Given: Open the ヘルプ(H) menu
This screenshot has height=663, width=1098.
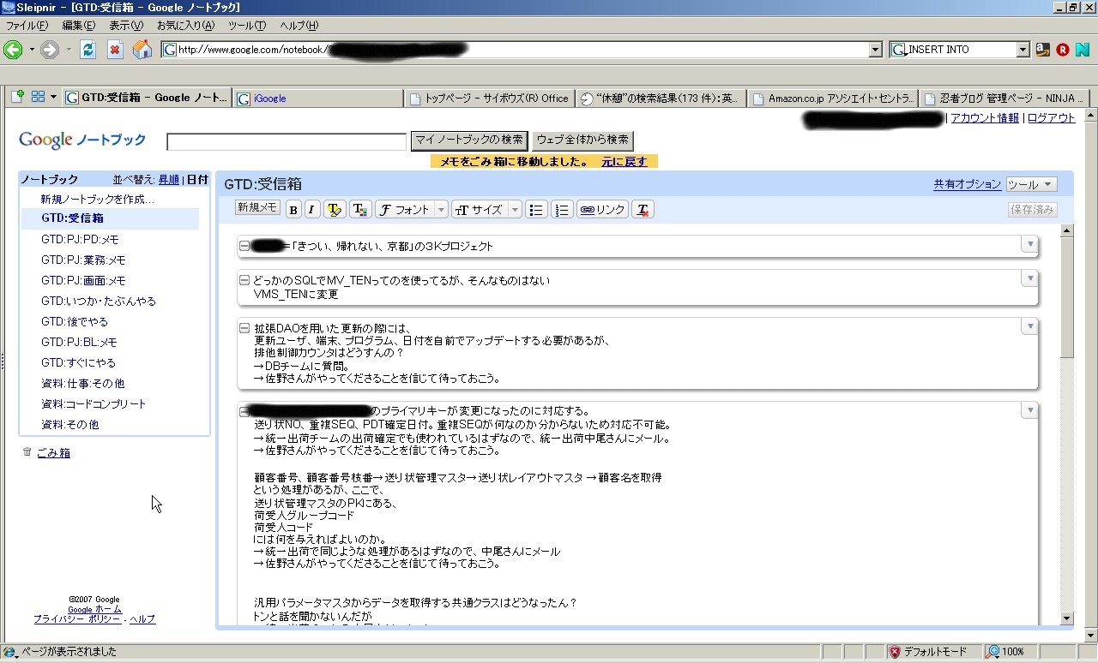Looking at the screenshot, I should pyautogui.click(x=299, y=26).
